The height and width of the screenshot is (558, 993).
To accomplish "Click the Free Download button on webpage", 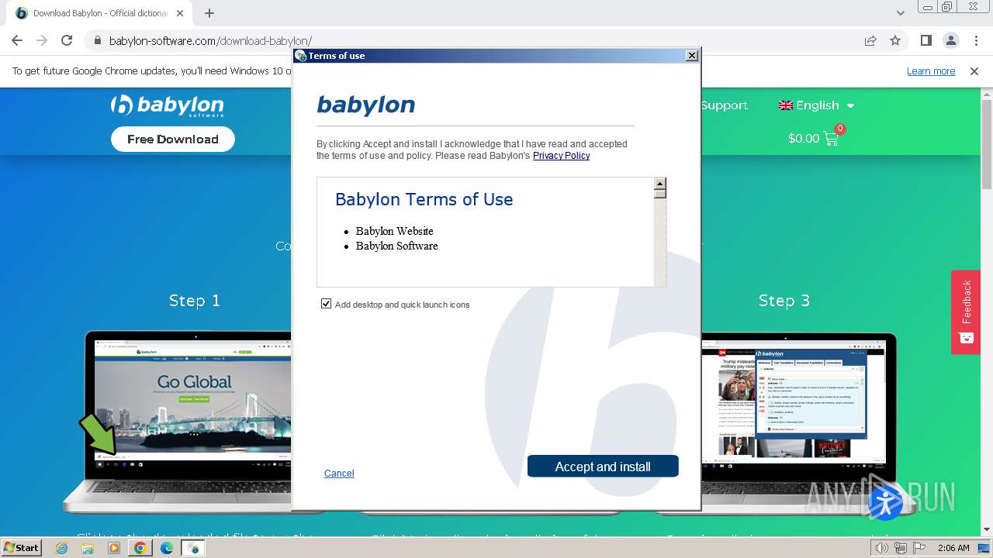I will [173, 139].
